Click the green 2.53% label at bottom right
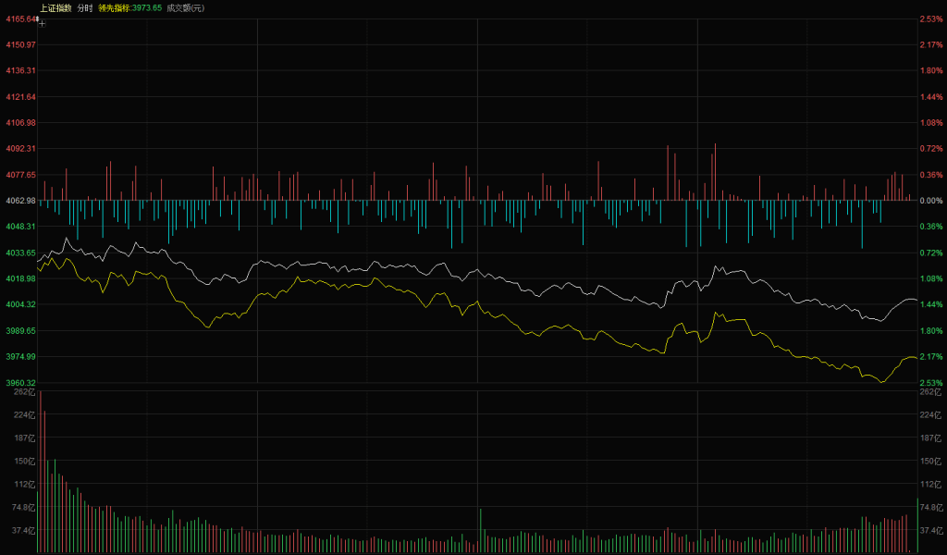Image resolution: width=947 pixels, height=555 pixels. [x=930, y=382]
